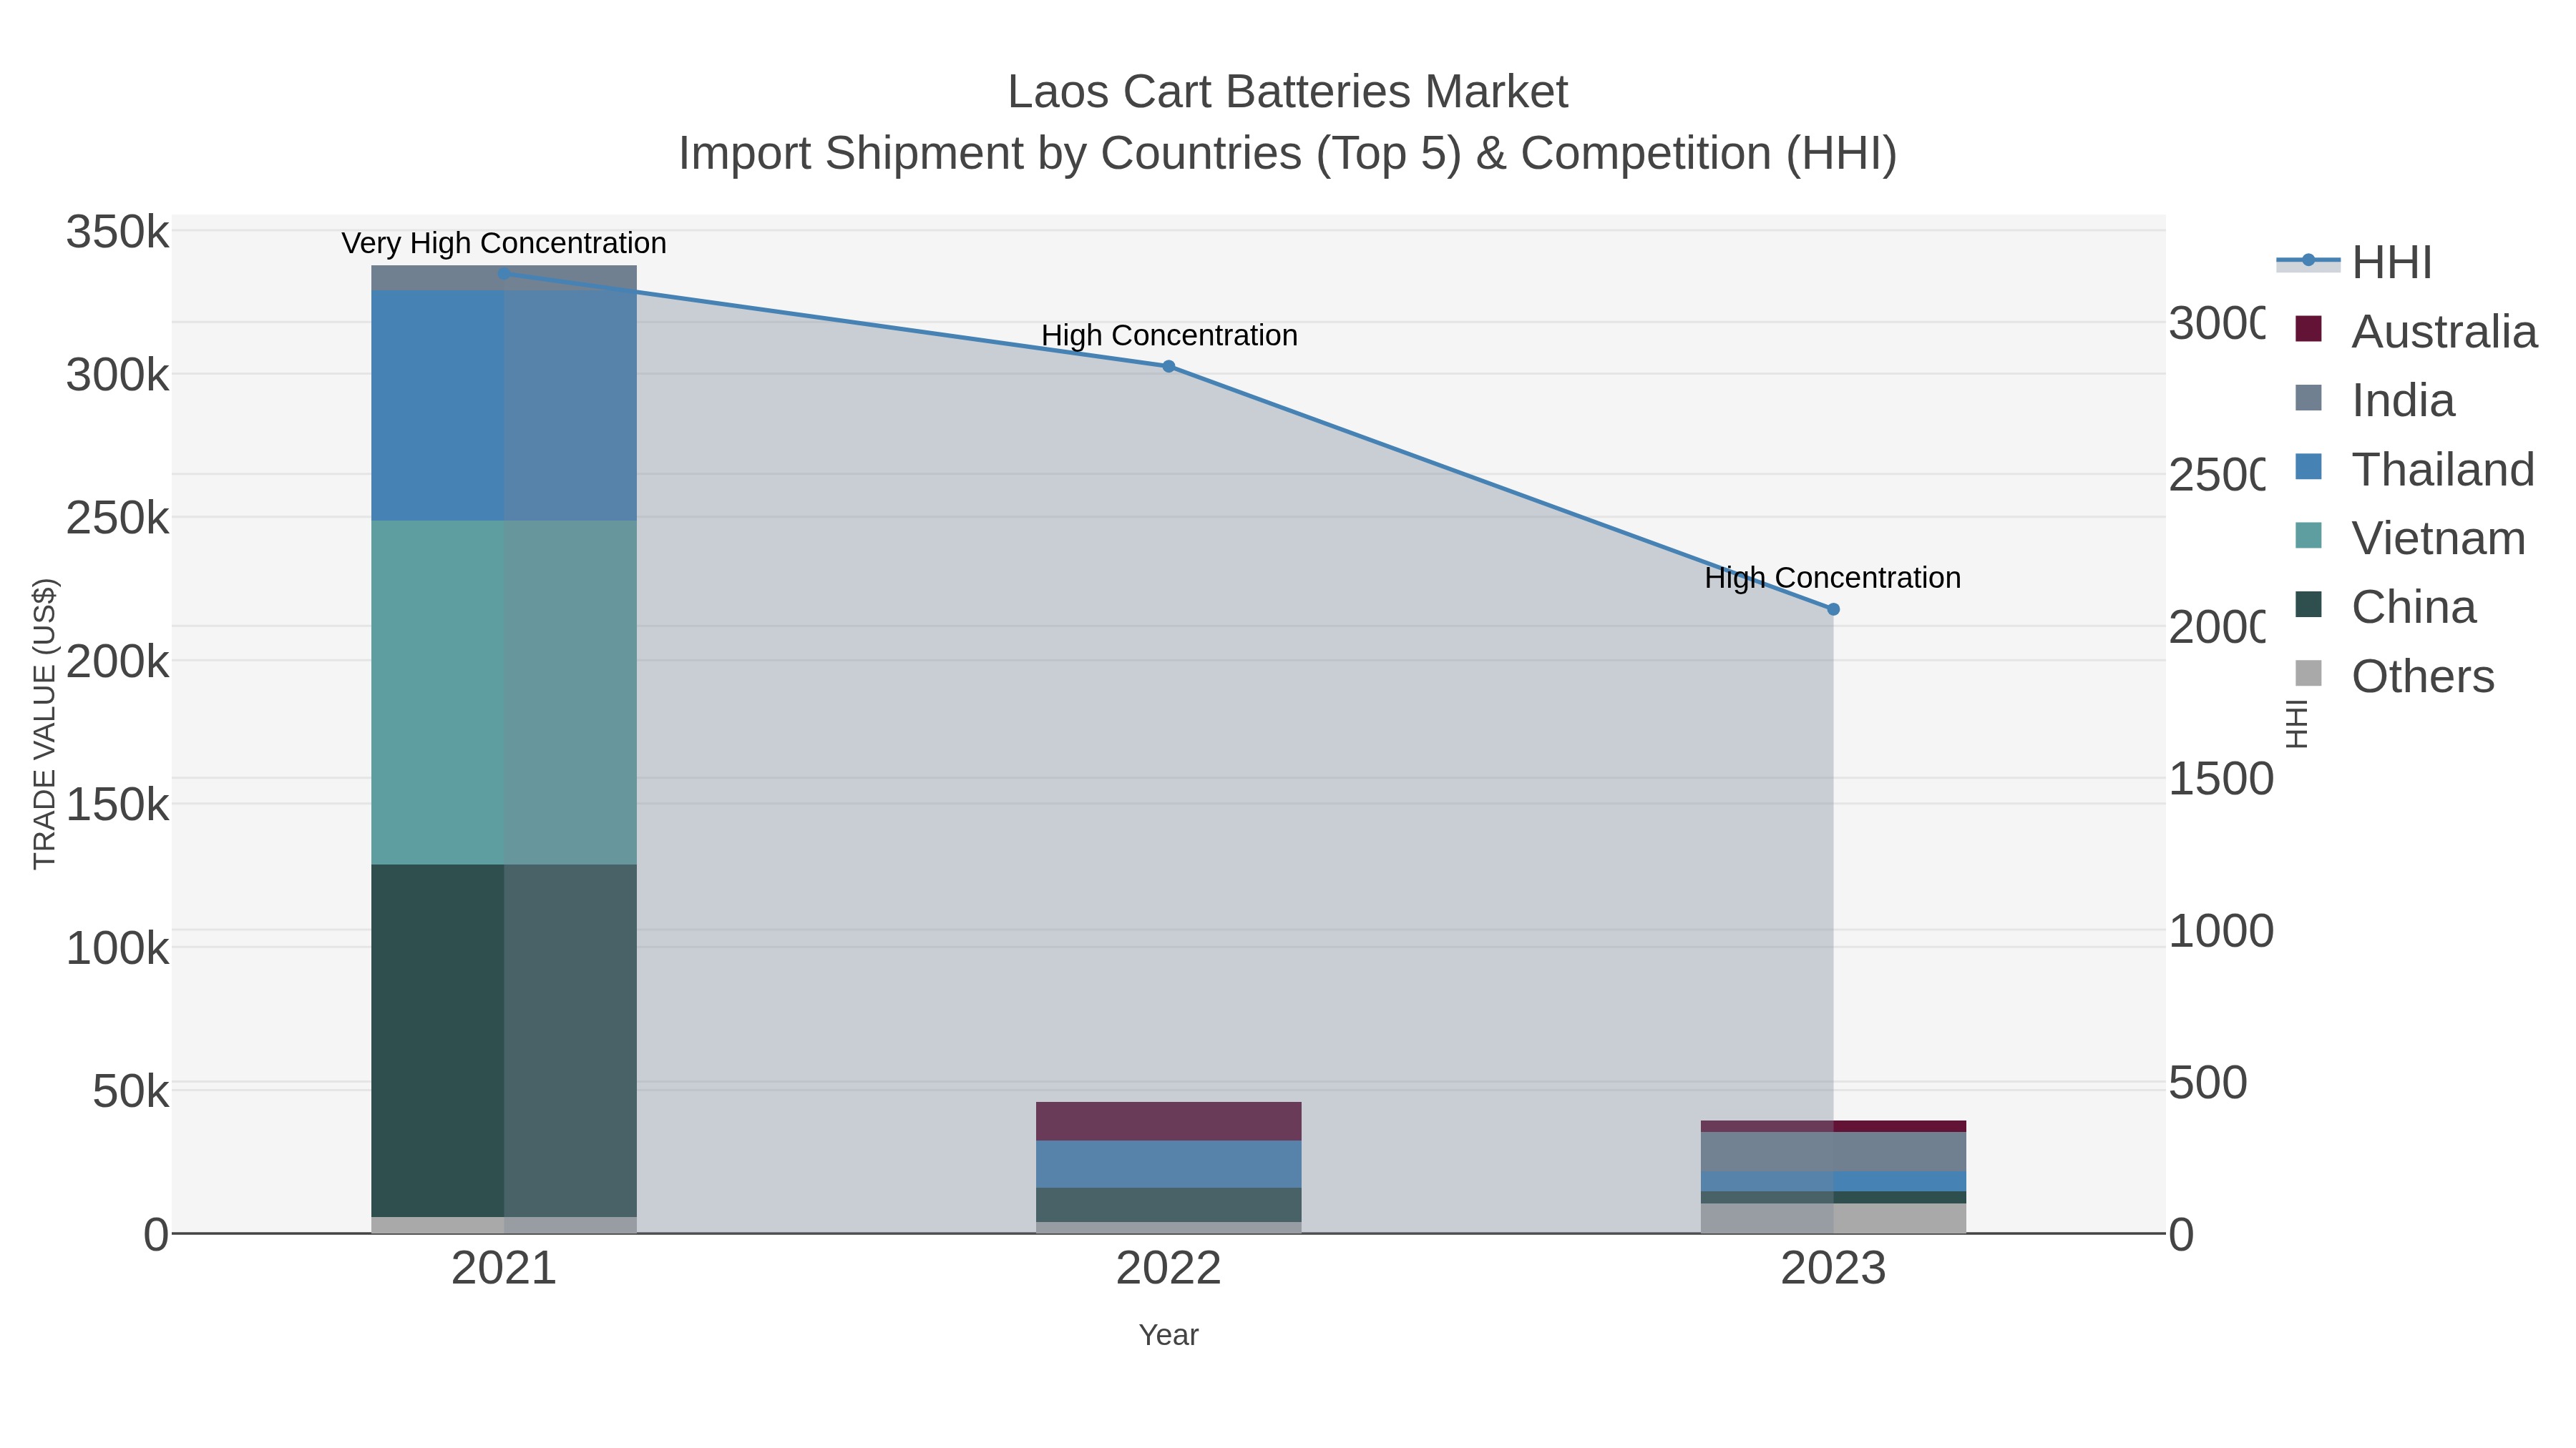This screenshot has width=2576, height=1448.
Task: Click the 'Year' x-axis title
Action: pos(1168,1335)
